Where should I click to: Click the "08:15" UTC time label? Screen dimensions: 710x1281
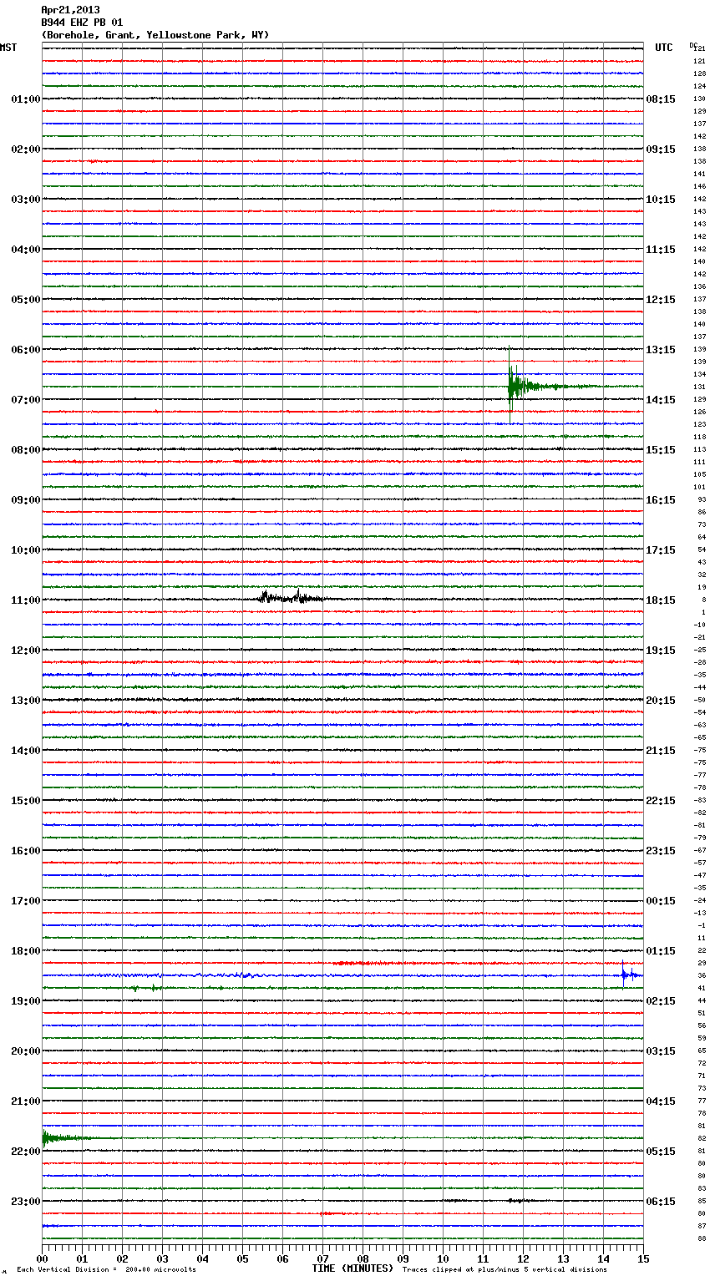[661, 99]
